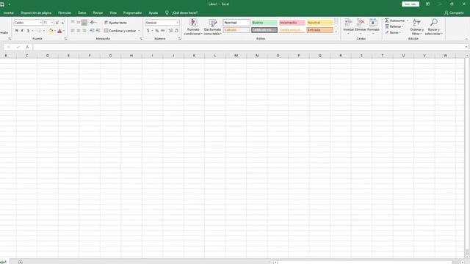Image resolution: width=470 pixels, height=264 pixels.
Task: Increase decimal places
Action: coord(170,31)
